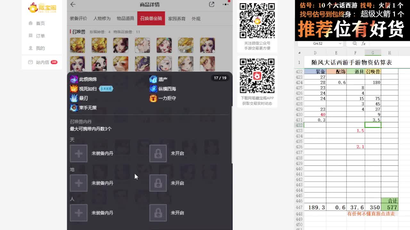The height and width of the screenshot is (230, 410).
Task: Select spreadsheet cell G432
Action: pos(373,125)
